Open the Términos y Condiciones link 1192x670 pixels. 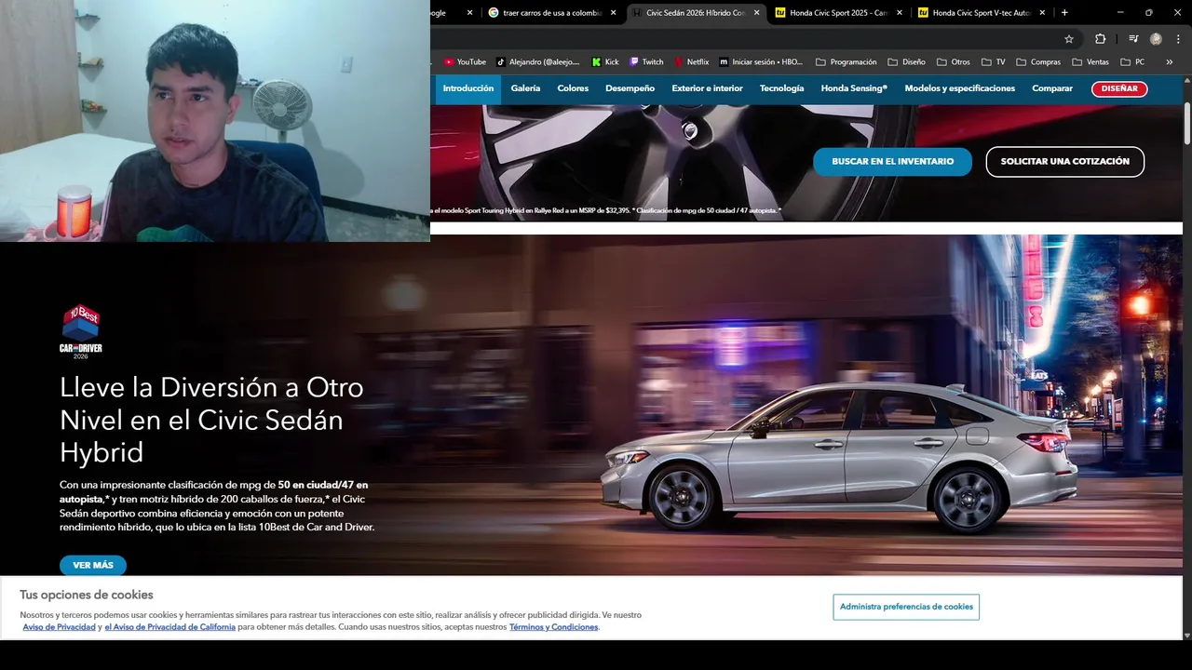553,627
